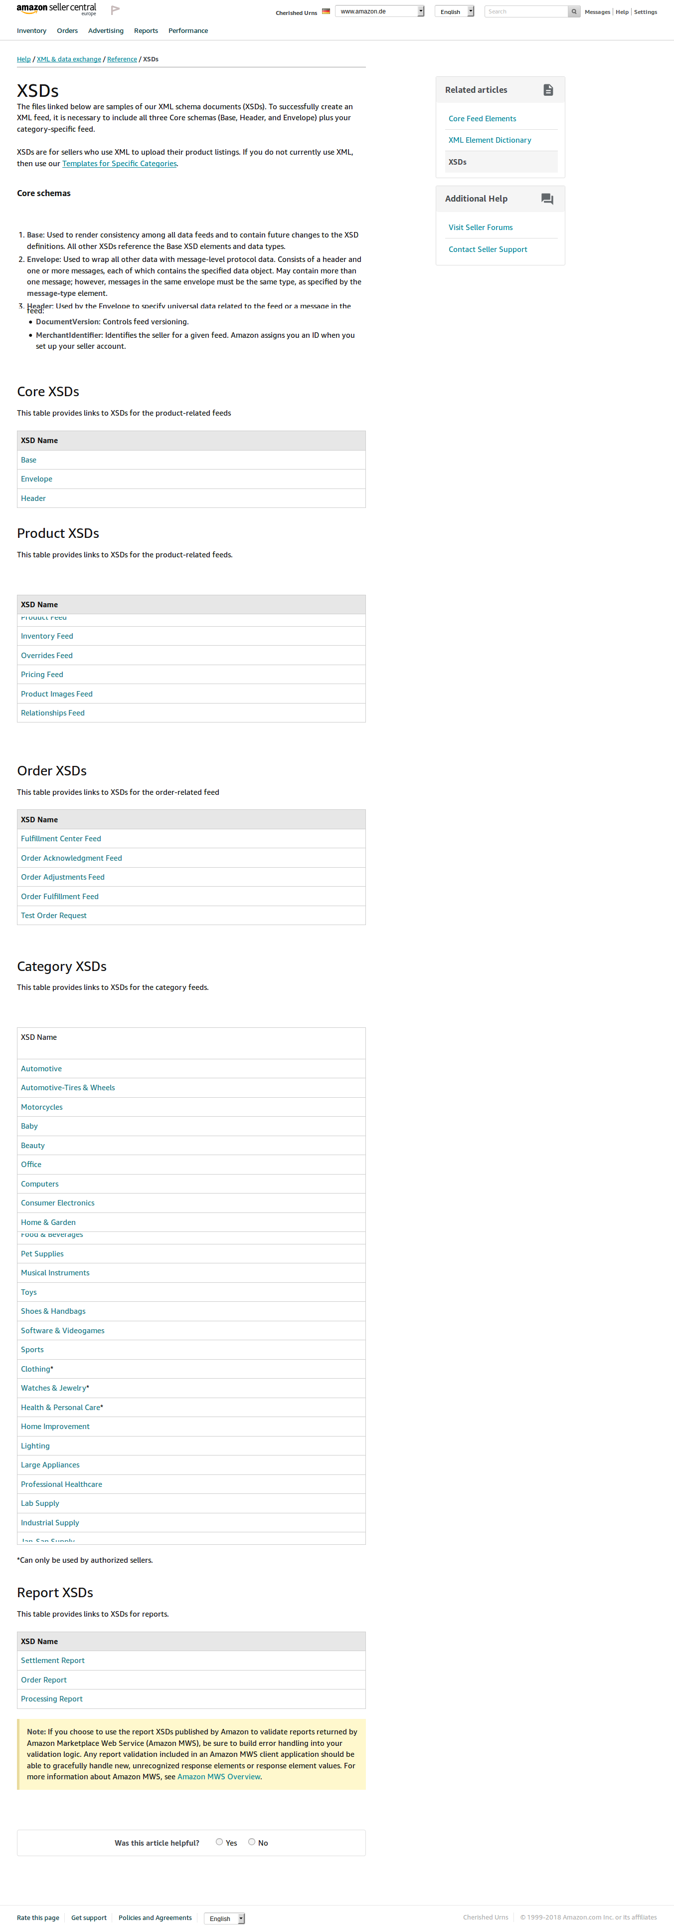This screenshot has height=1926, width=674.
Task: Click the German flag marketplace icon
Action: pyautogui.click(x=326, y=11)
